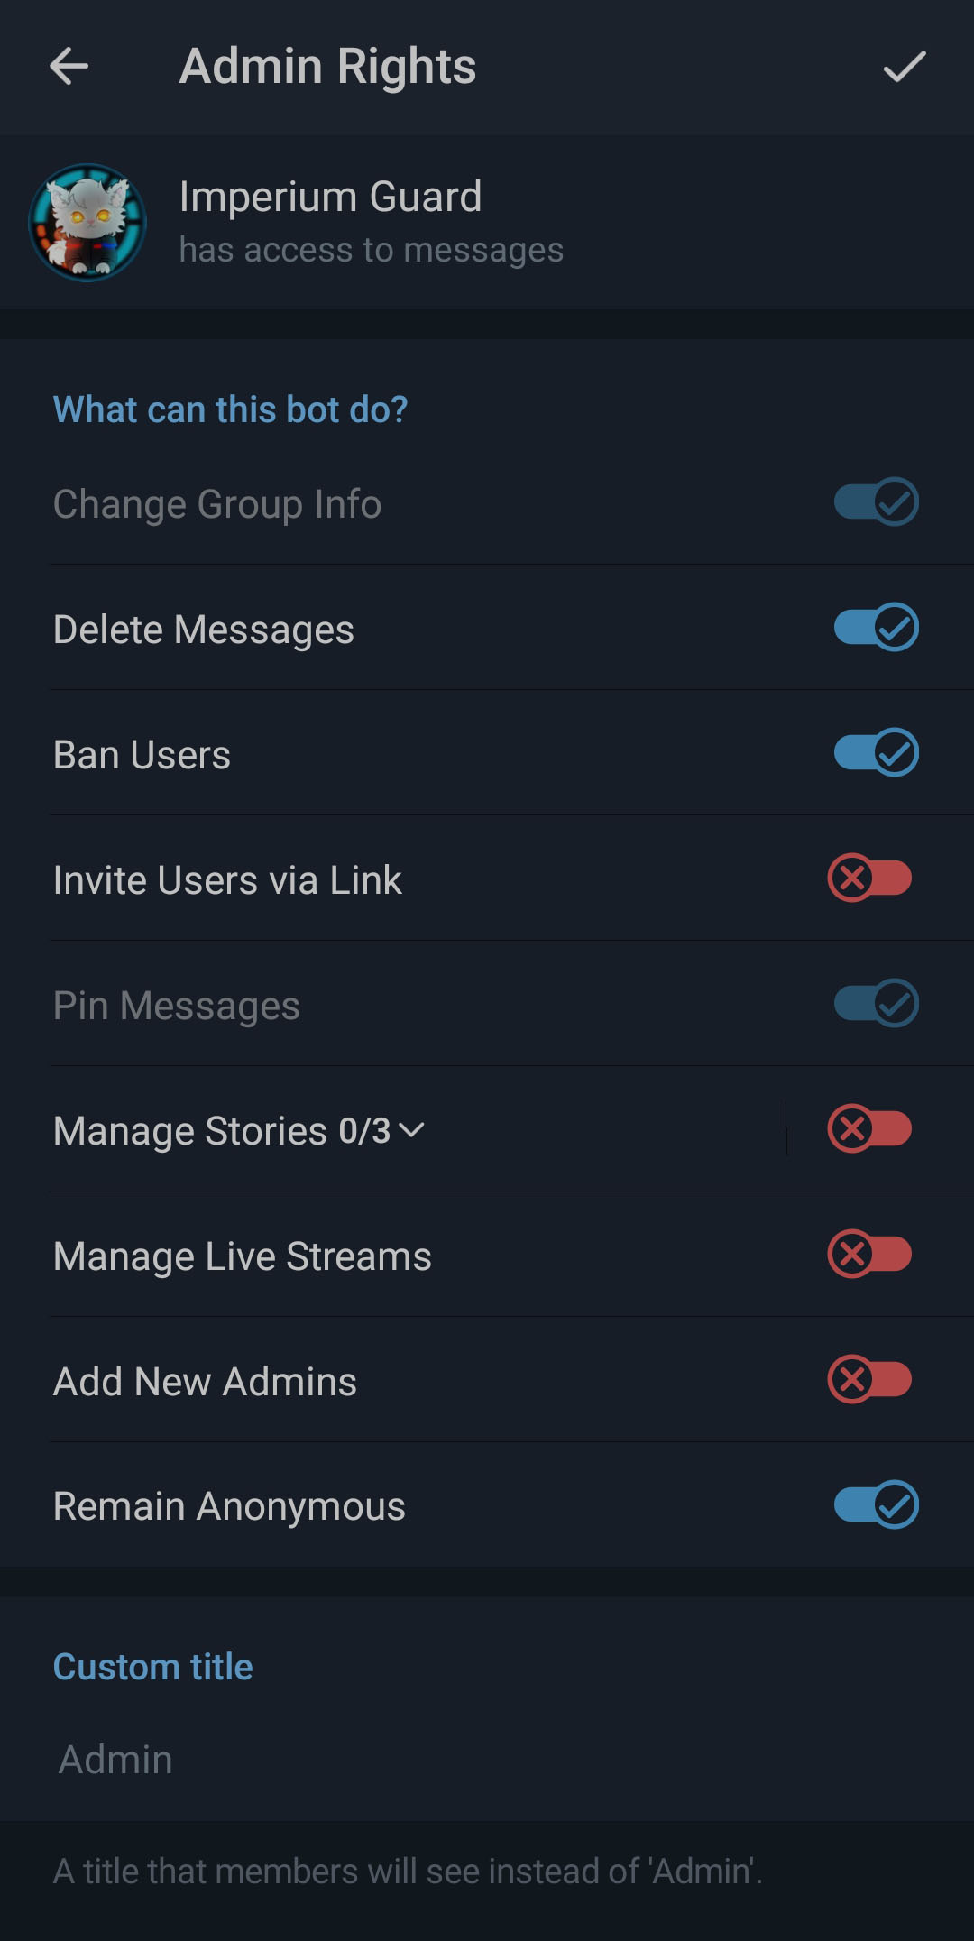974x1941 pixels.
Task: Expand the Manage Stories 0/3 chevron
Action: point(411,1130)
